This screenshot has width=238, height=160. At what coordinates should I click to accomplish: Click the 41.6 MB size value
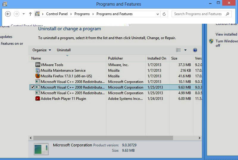184,76
